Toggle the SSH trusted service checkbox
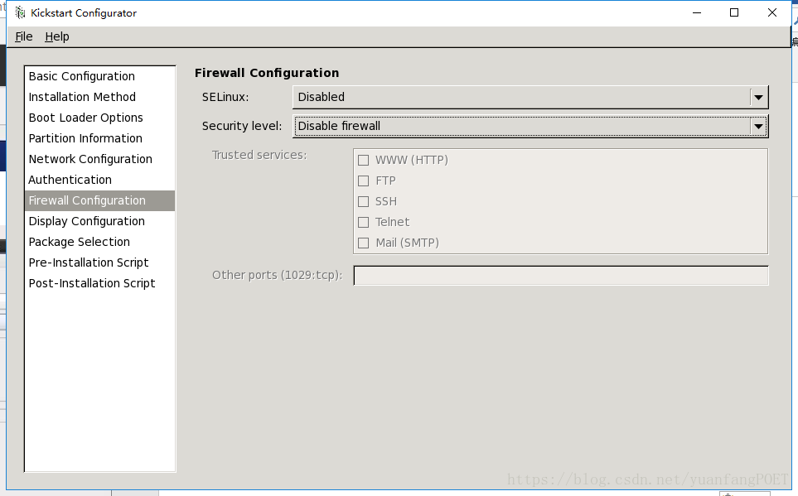 coord(364,201)
